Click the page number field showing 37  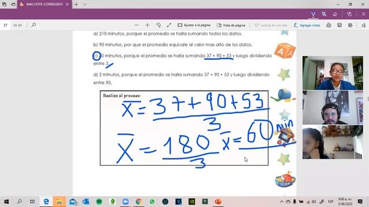5,25
